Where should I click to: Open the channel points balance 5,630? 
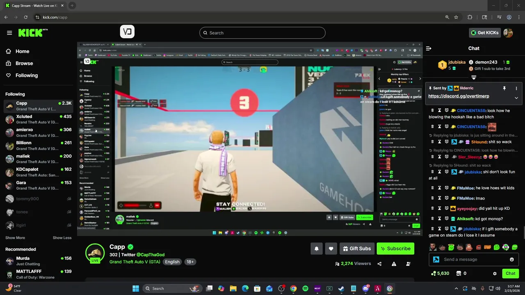440,273
